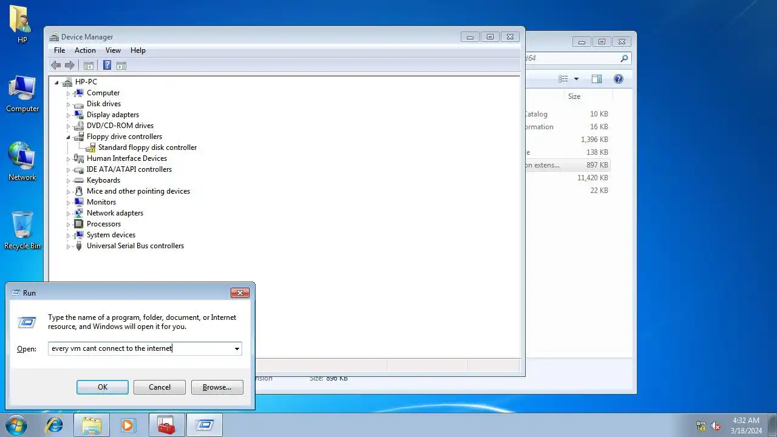This screenshot has width=777, height=437.
Task: Select the Network adapters tree label
Action: tap(115, 213)
